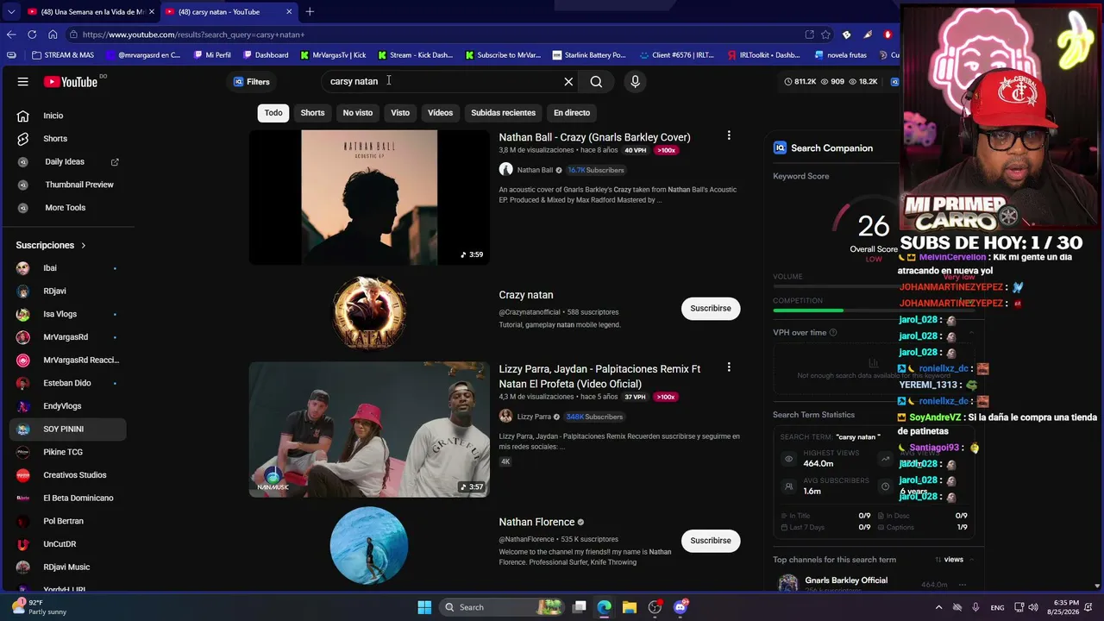Image resolution: width=1104 pixels, height=621 pixels.
Task: Select the Shorts filter chip
Action: coord(312,113)
